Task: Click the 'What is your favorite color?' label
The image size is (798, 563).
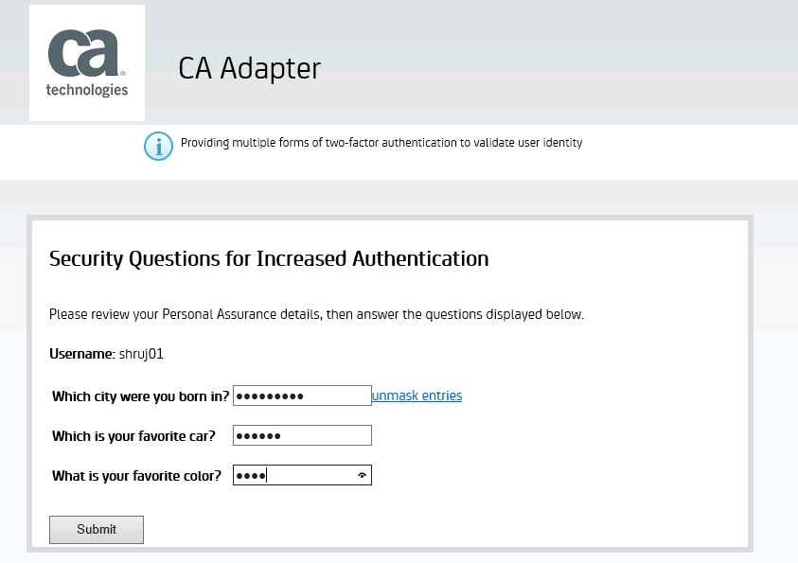Action: pos(137,476)
